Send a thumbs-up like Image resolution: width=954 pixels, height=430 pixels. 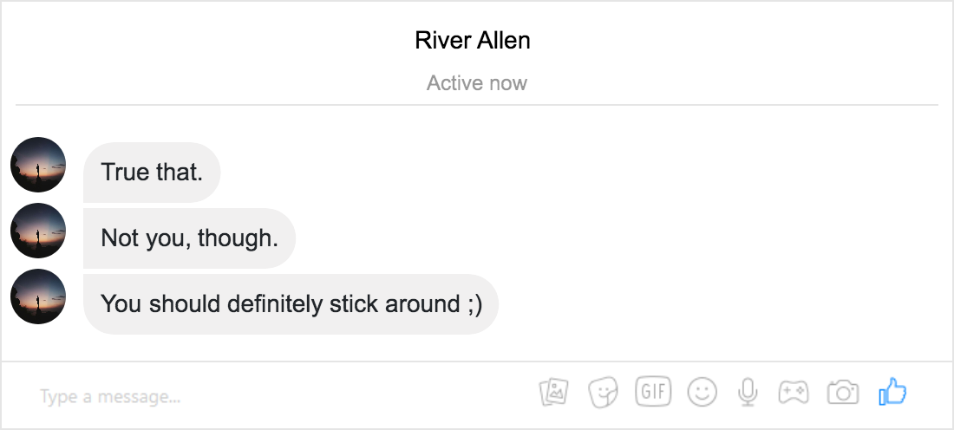892,392
